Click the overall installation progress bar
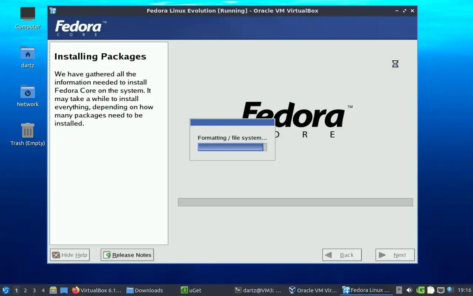473x296 pixels. click(295, 202)
